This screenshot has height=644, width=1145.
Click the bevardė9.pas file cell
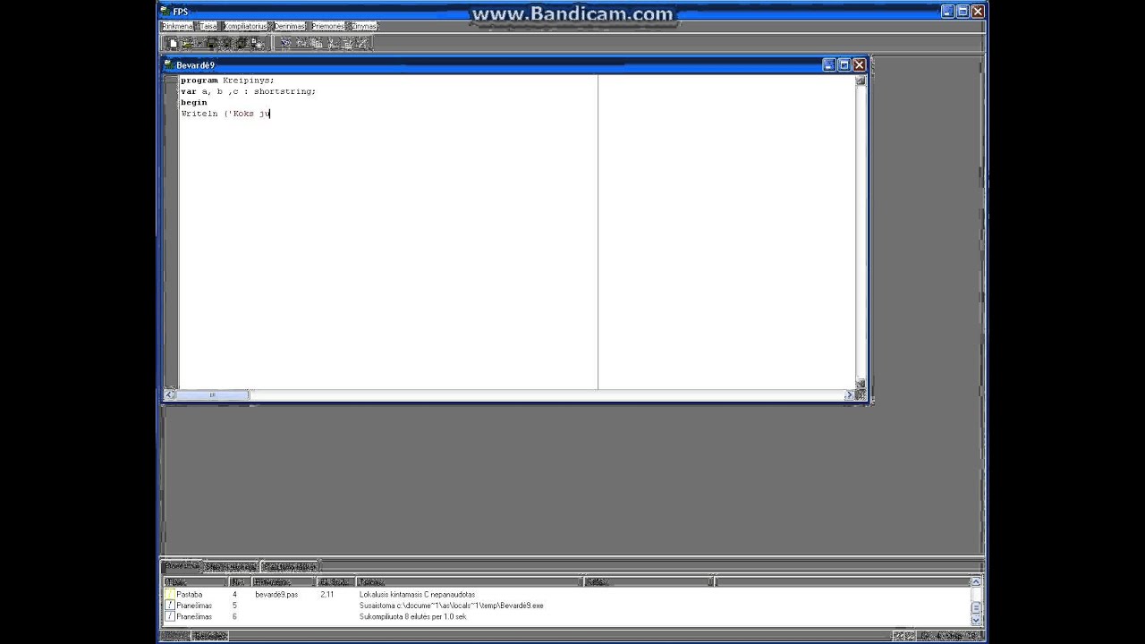click(276, 594)
